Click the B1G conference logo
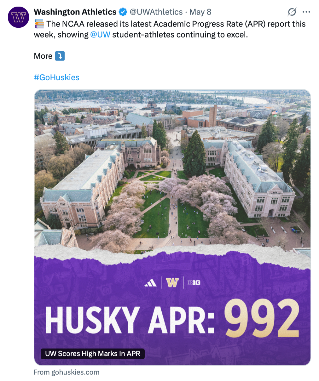 [194, 283]
